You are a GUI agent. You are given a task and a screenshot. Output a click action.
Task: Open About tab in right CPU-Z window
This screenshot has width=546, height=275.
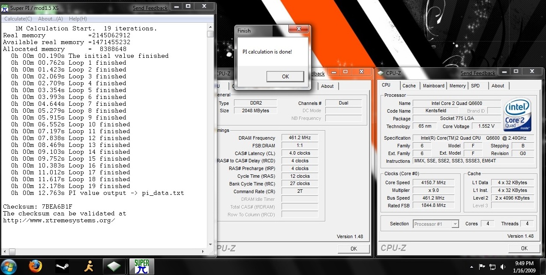(x=498, y=86)
